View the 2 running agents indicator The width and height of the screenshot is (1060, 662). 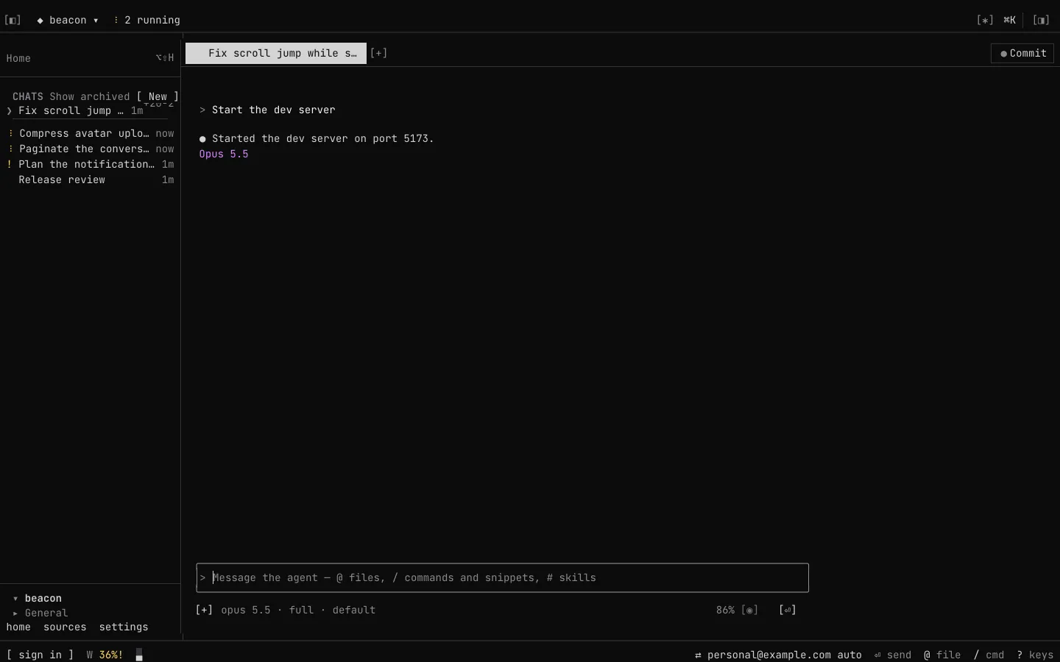[x=147, y=20]
